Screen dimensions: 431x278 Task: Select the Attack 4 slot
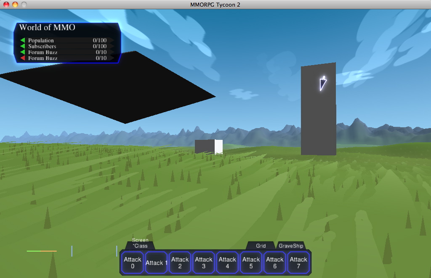tap(227, 262)
